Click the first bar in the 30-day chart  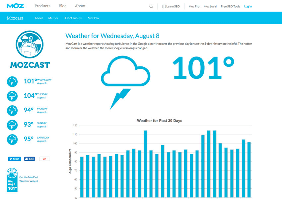(x=82, y=177)
